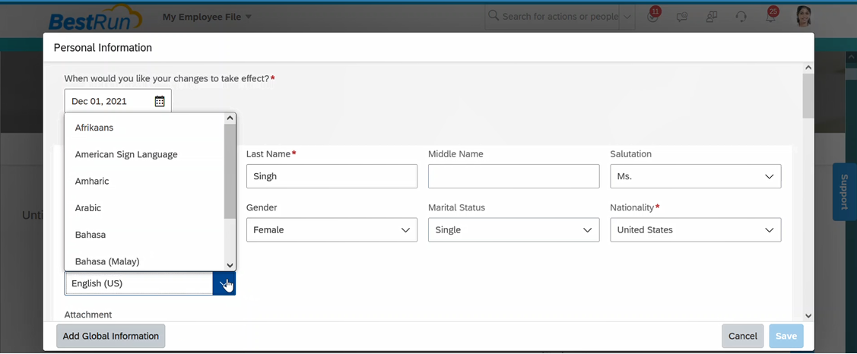Open the Gender dropdown
857x354 pixels.
(x=332, y=230)
